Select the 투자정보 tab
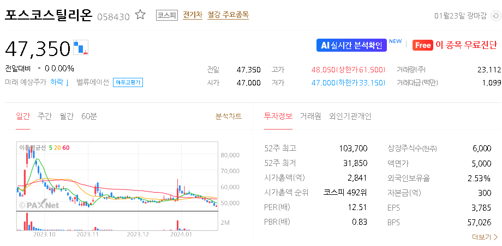The image size is (502, 246). (x=278, y=116)
